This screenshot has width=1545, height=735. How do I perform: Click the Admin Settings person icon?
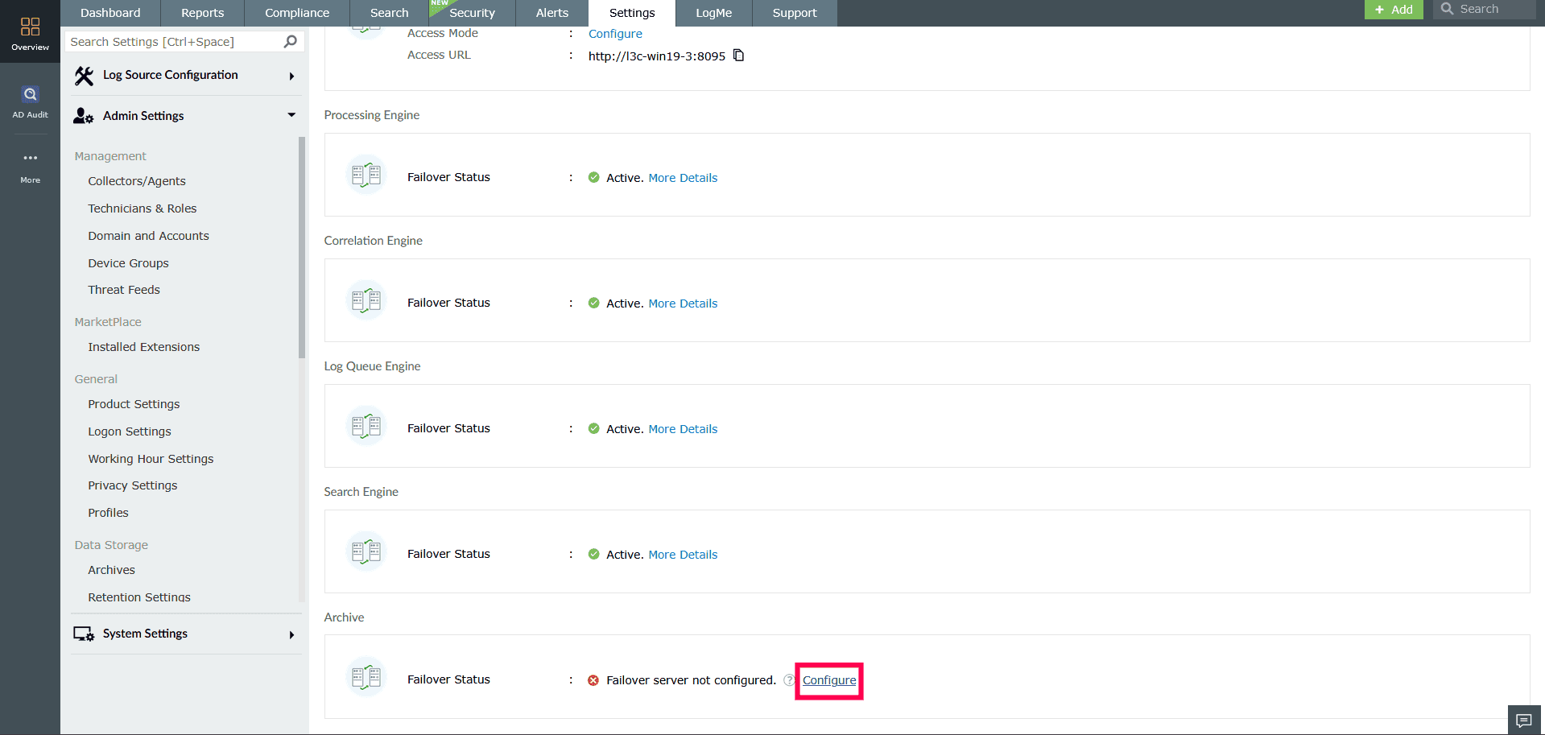point(83,116)
